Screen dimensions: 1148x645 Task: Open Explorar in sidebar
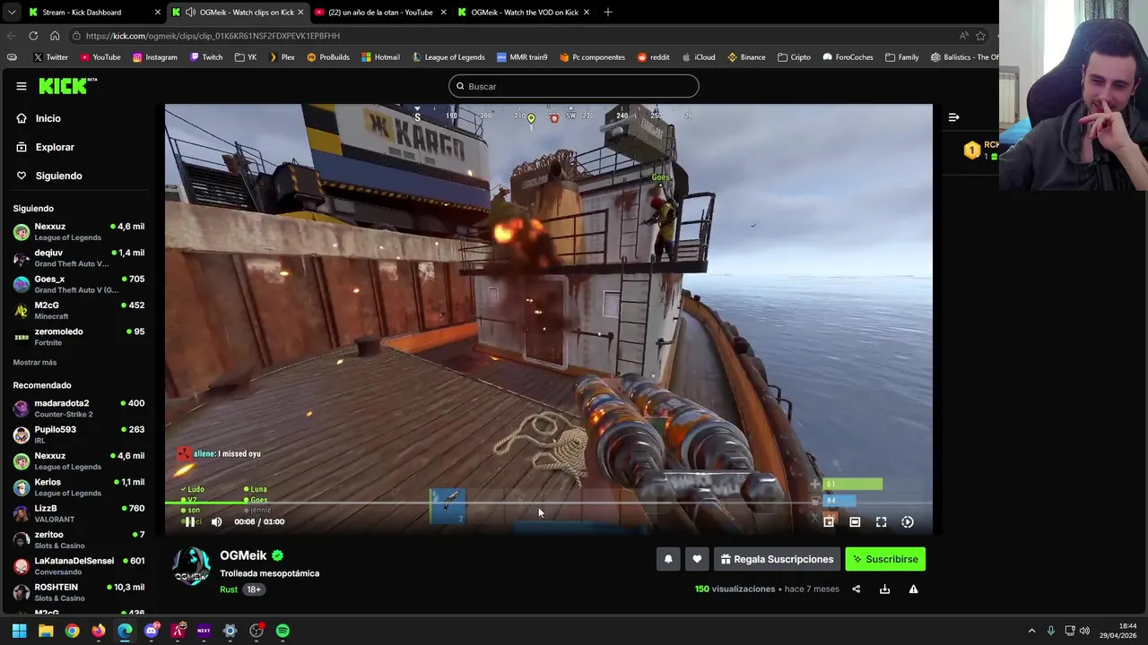[55, 147]
